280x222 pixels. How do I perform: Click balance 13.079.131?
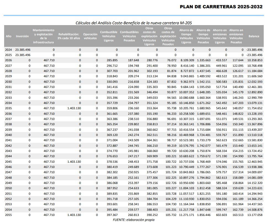(x=255, y=103)
